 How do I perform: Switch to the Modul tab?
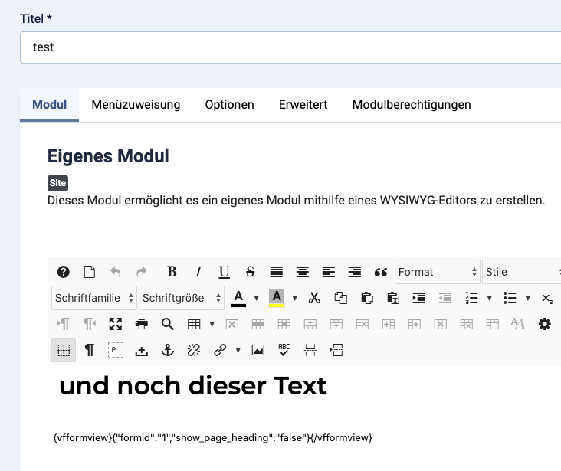49,105
